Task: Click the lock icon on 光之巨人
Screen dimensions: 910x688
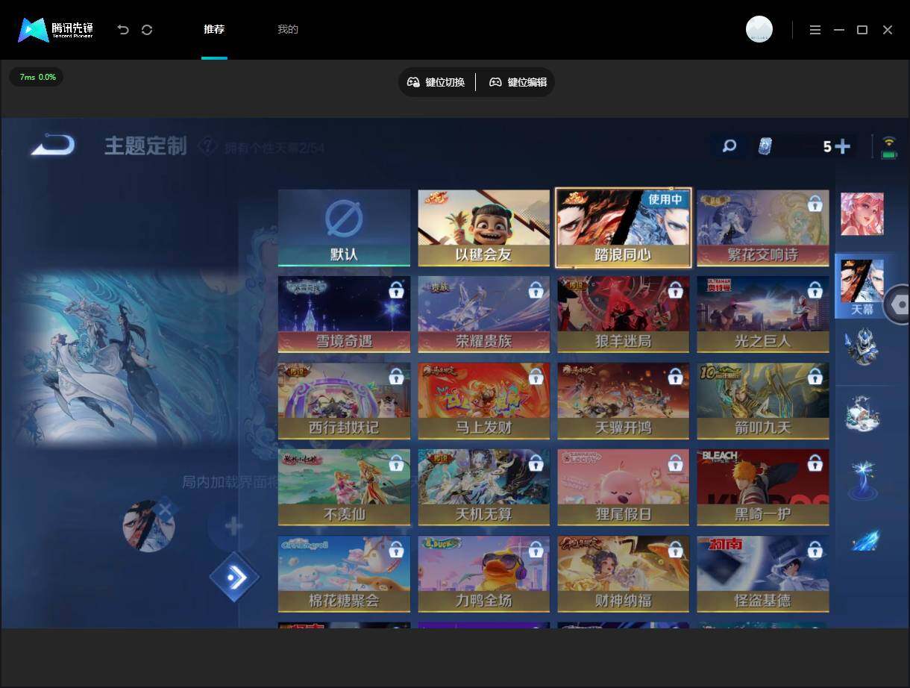Action: (815, 290)
